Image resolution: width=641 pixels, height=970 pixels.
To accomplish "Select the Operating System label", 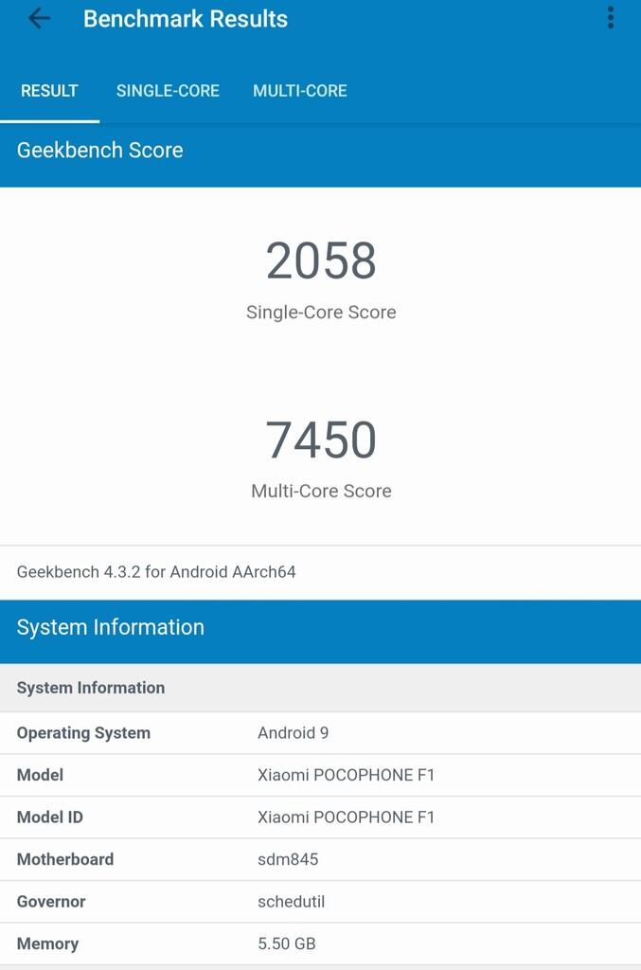I will [83, 733].
